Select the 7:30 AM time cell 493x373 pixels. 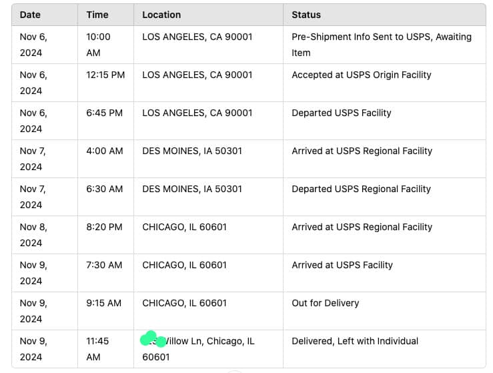tap(104, 265)
